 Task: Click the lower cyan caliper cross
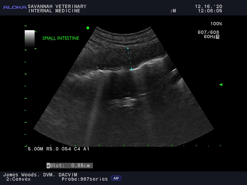(132, 69)
